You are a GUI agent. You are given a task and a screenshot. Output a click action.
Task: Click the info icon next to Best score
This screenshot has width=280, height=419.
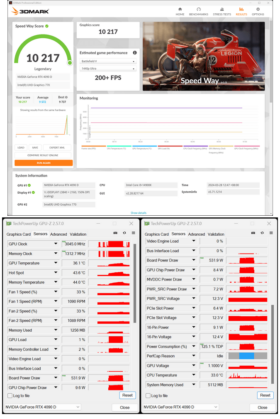coord(66,97)
